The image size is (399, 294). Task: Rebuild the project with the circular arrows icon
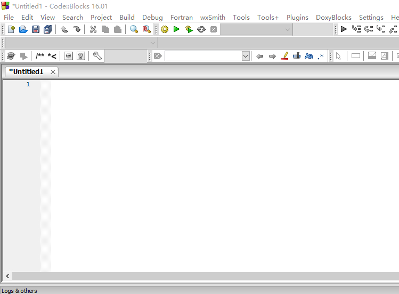coord(201,29)
